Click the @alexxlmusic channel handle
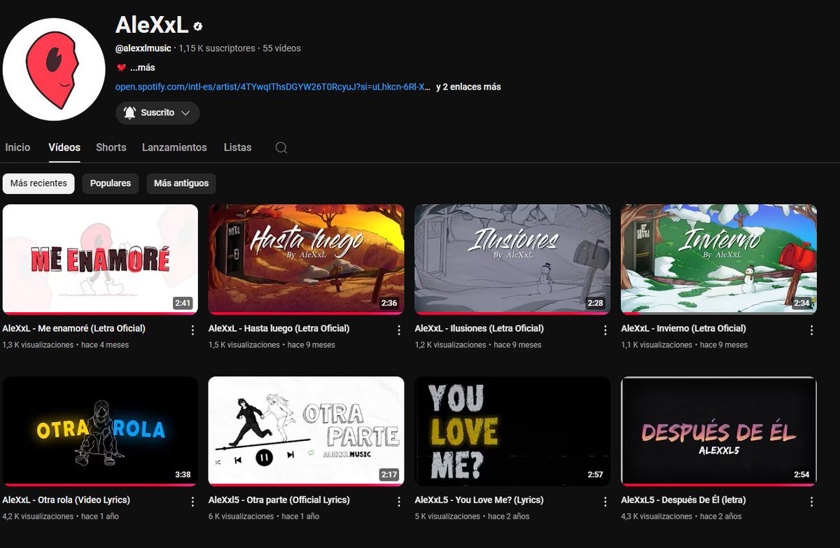 tap(143, 48)
